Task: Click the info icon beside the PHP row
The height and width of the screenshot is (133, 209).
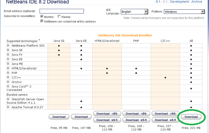Action: [x=8, y=73]
